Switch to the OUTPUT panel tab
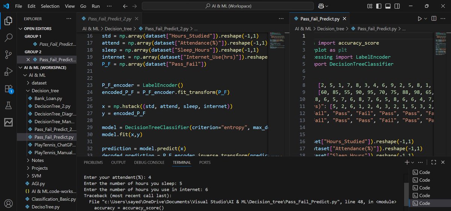Image resolution: width=451 pixels, height=211 pixels. [x=118, y=163]
